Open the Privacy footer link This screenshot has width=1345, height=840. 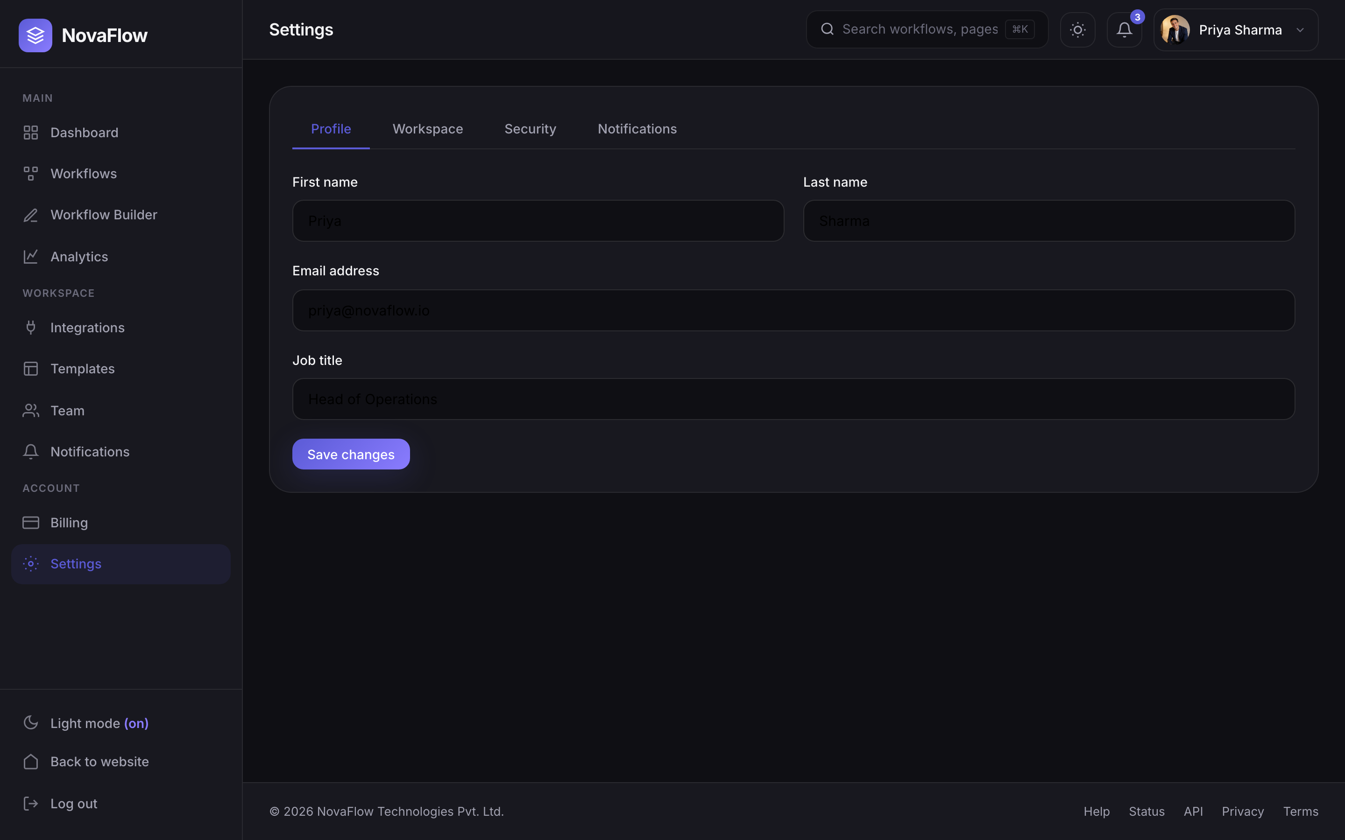1242,811
